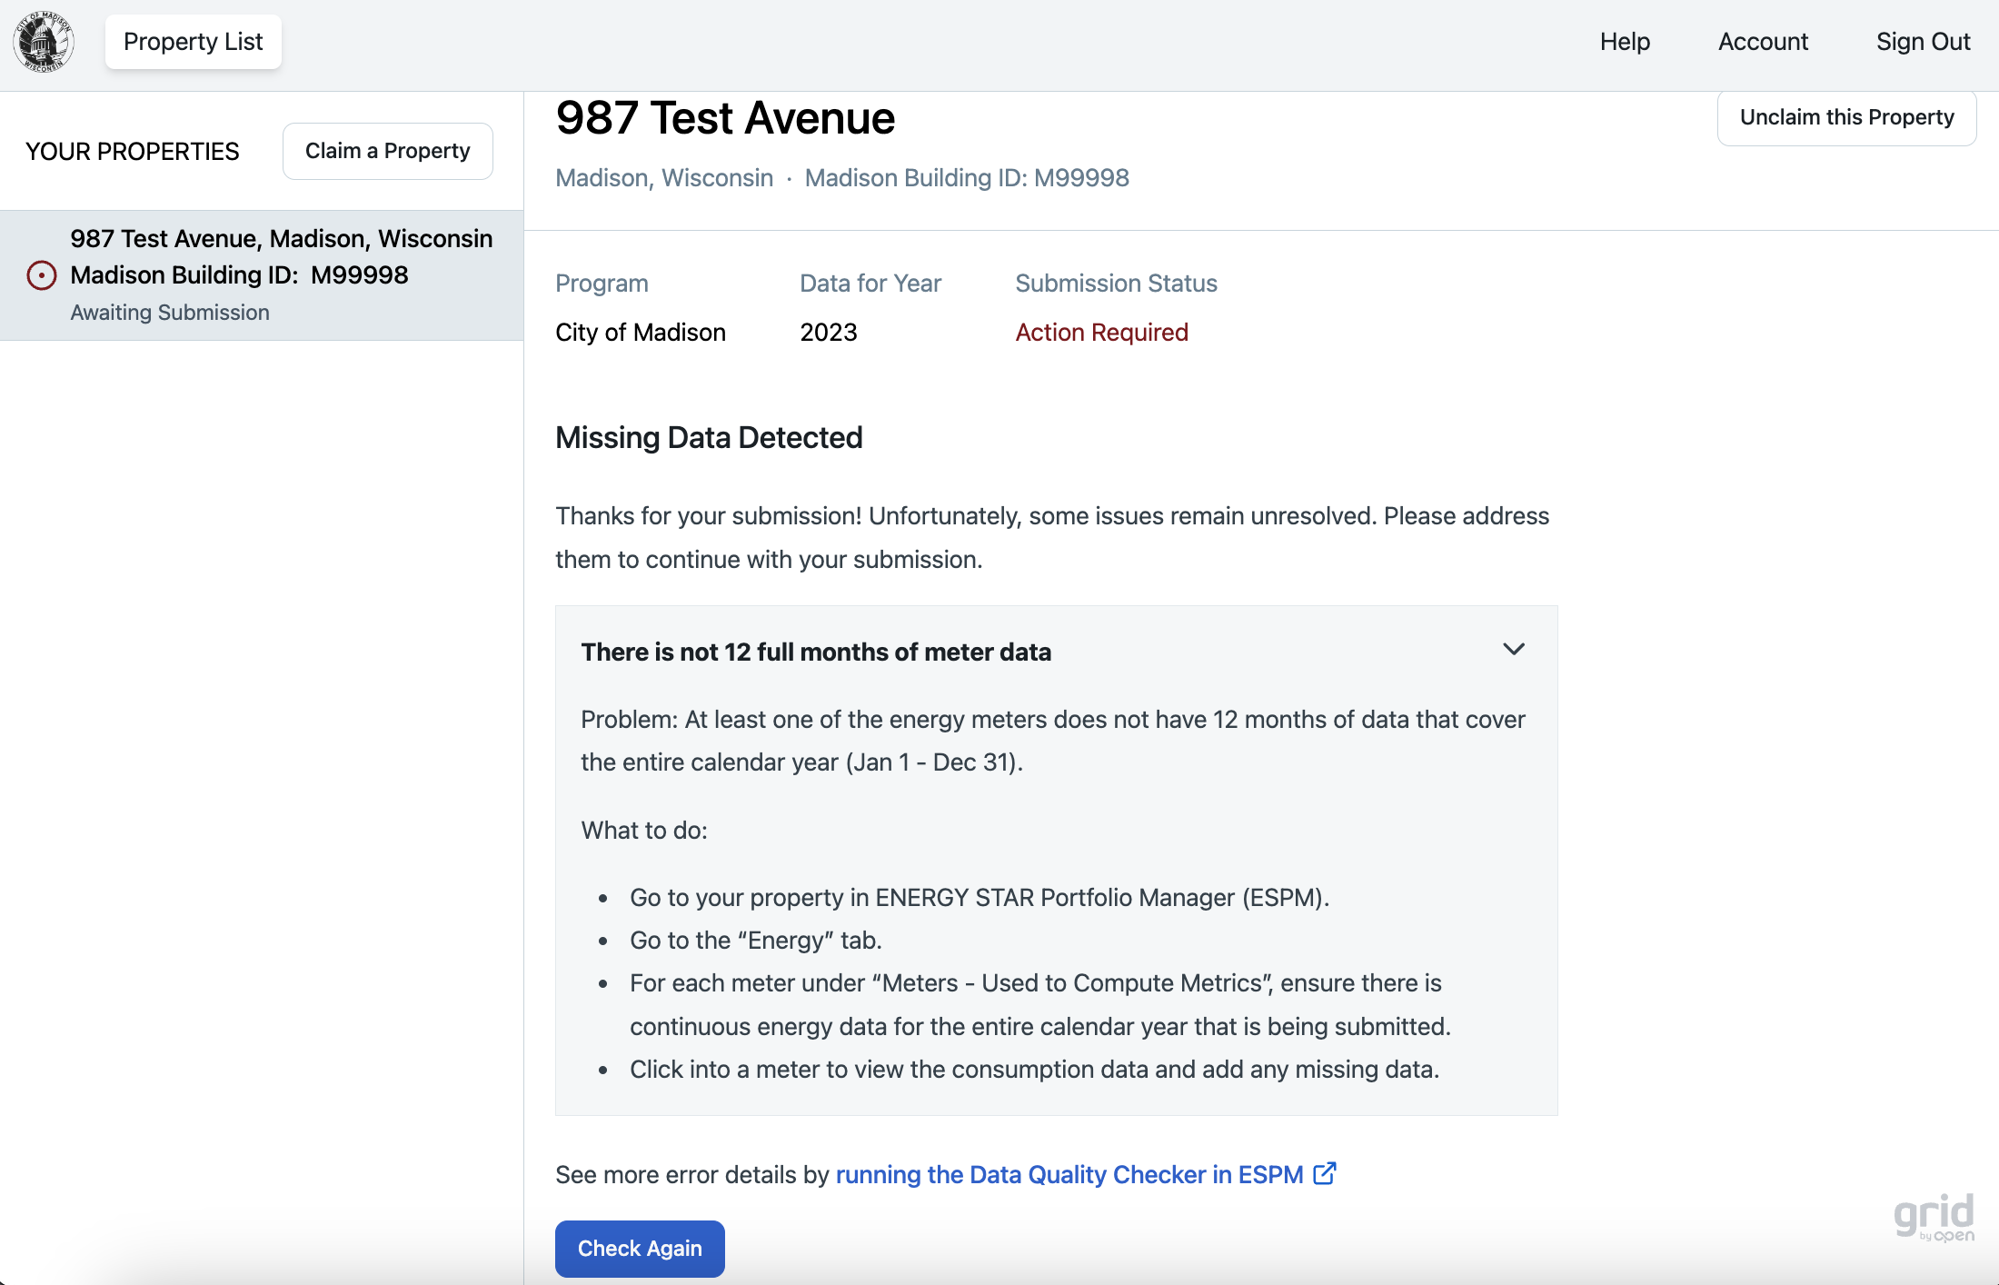Click the grid by open logo
This screenshot has width=1999, height=1285.
pyautogui.click(x=1933, y=1218)
